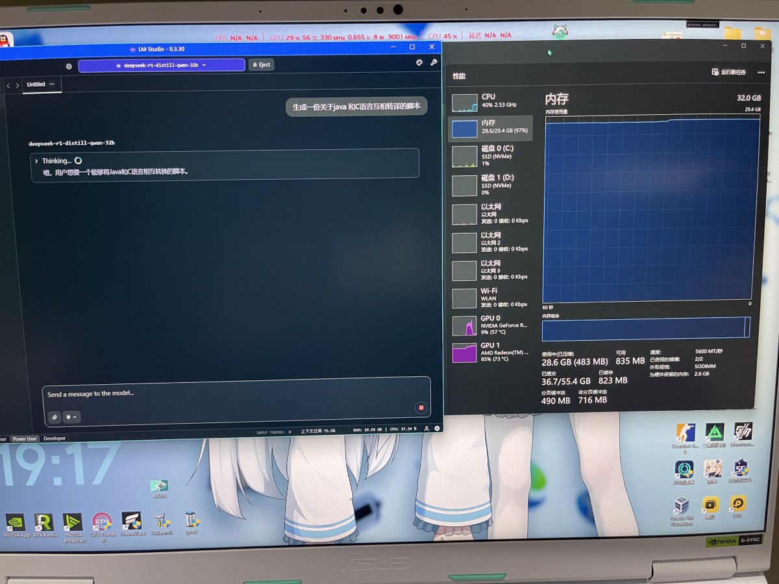Open the NVIDIA App desktop shortcut
Viewport: 779px width, 584px height.
pyautogui.click(x=16, y=526)
